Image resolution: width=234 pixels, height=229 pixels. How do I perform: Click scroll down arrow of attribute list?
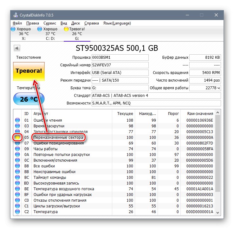(x=218, y=212)
